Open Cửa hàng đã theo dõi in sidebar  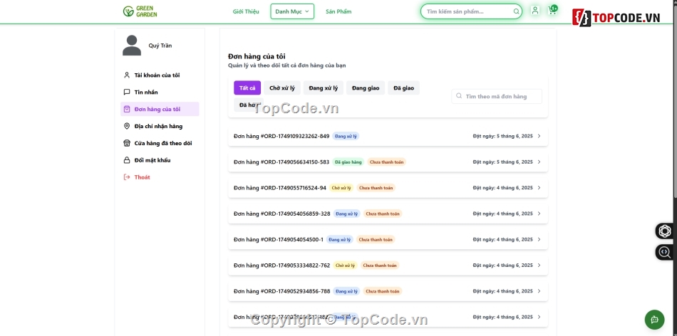click(160, 143)
